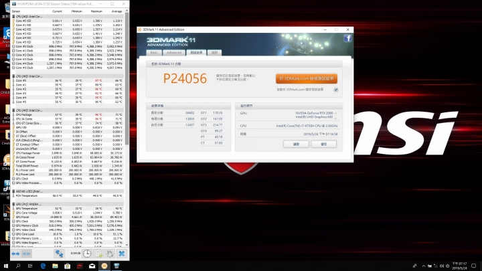Switch to the Advanced tab in 3DMark 11

pyautogui.click(x=174, y=53)
